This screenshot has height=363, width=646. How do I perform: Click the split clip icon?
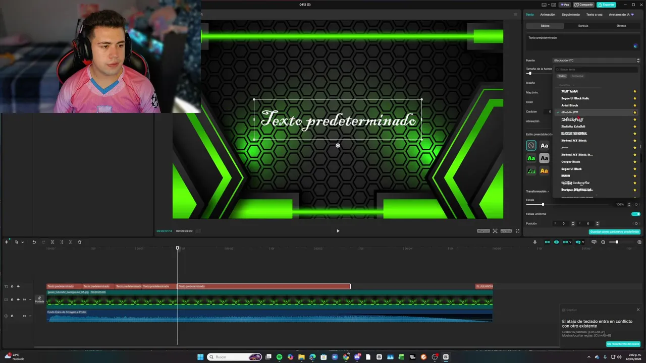[x=52, y=242]
